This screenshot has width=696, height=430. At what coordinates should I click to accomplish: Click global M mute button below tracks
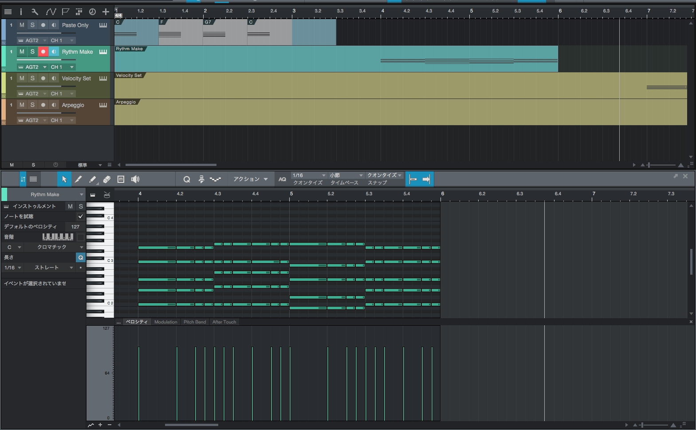point(12,165)
